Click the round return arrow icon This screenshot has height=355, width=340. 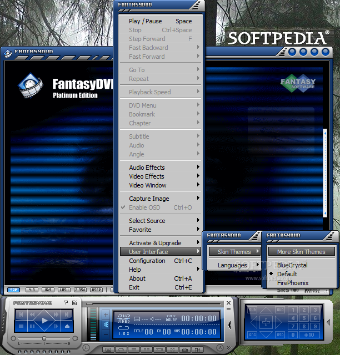[219, 348]
